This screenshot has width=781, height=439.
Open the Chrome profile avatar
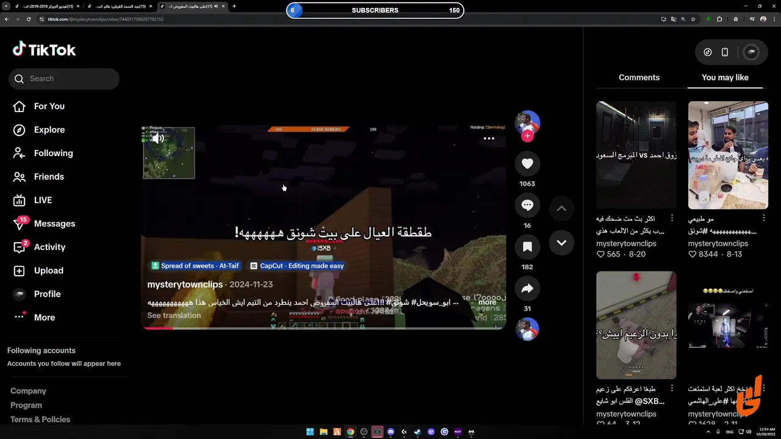point(763,19)
